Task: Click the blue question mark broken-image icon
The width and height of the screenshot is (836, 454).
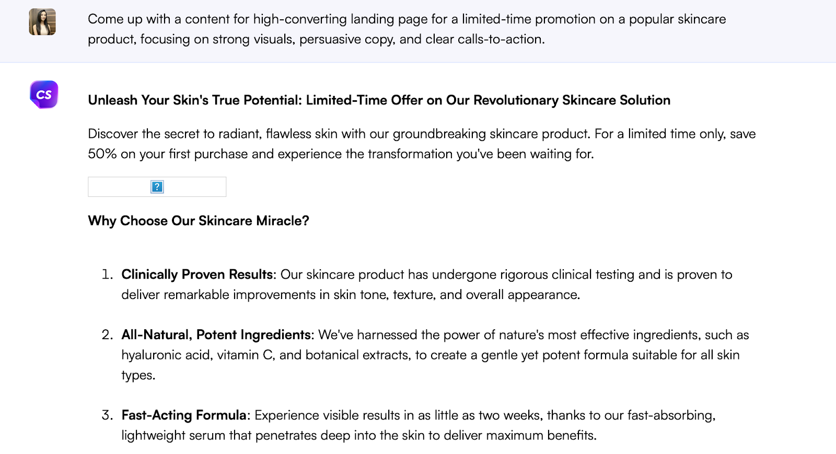Action: point(157,187)
